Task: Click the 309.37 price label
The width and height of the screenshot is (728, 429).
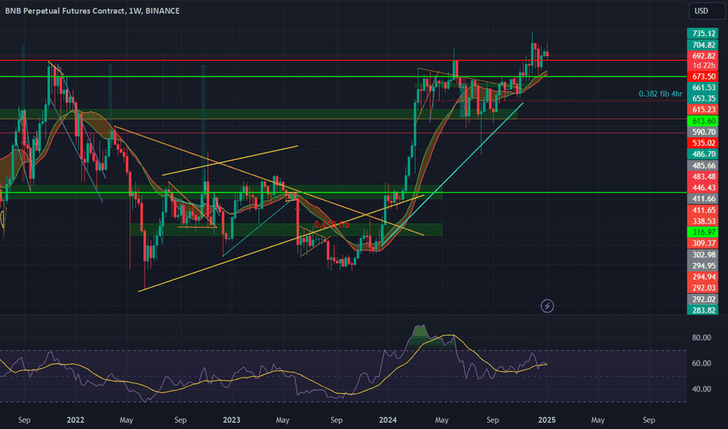Action: point(703,243)
